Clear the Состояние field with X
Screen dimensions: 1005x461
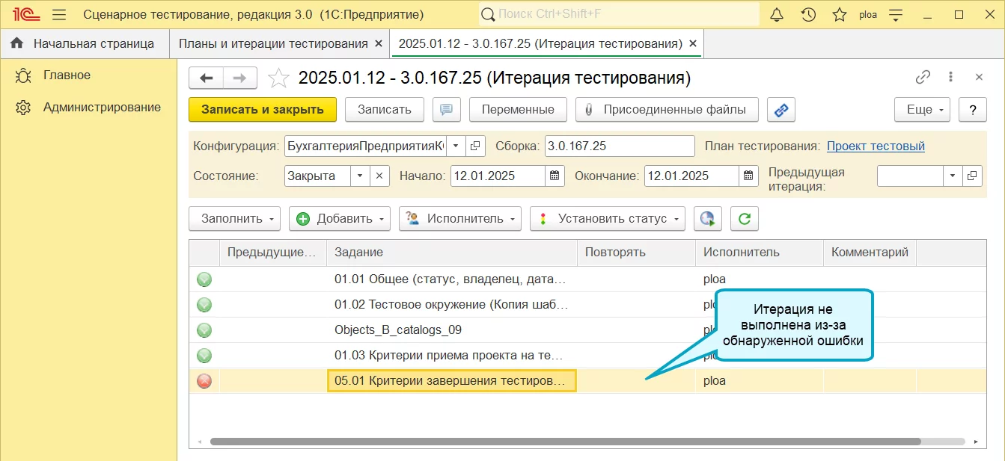pyautogui.click(x=379, y=176)
